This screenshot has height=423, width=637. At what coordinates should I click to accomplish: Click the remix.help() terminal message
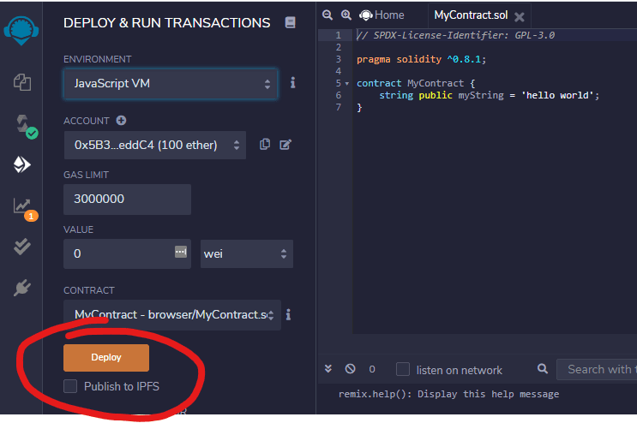[448, 394]
